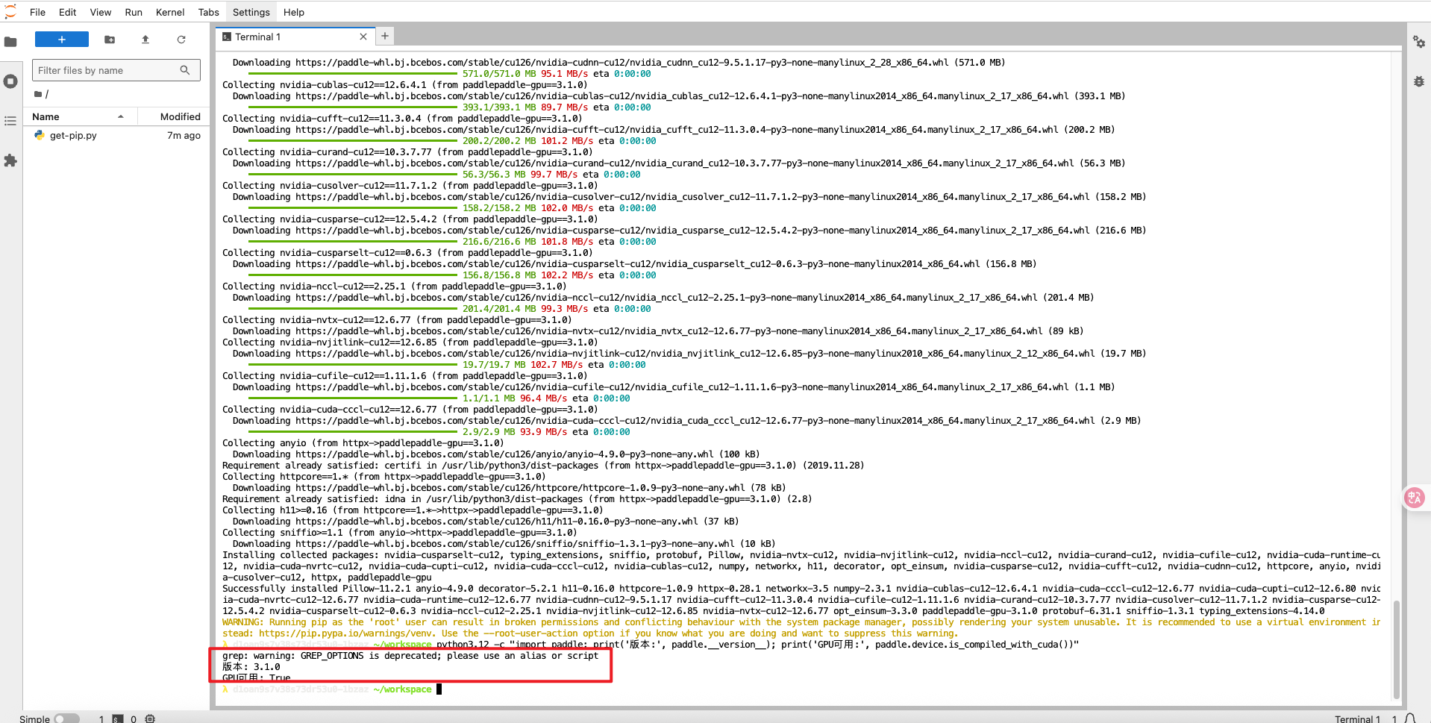Open the Settings menu
This screenshot has height=723, width=1431.
coord(251,12)
